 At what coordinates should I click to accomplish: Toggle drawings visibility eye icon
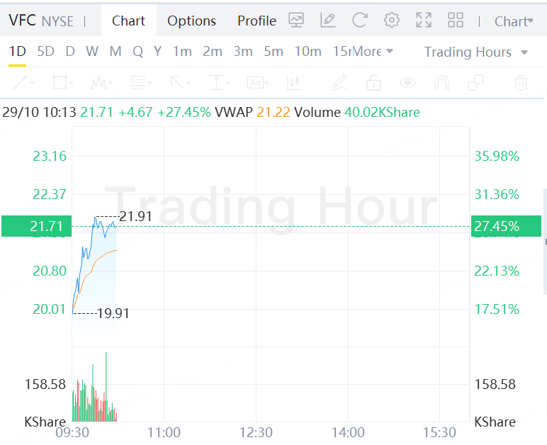point(407,83)
